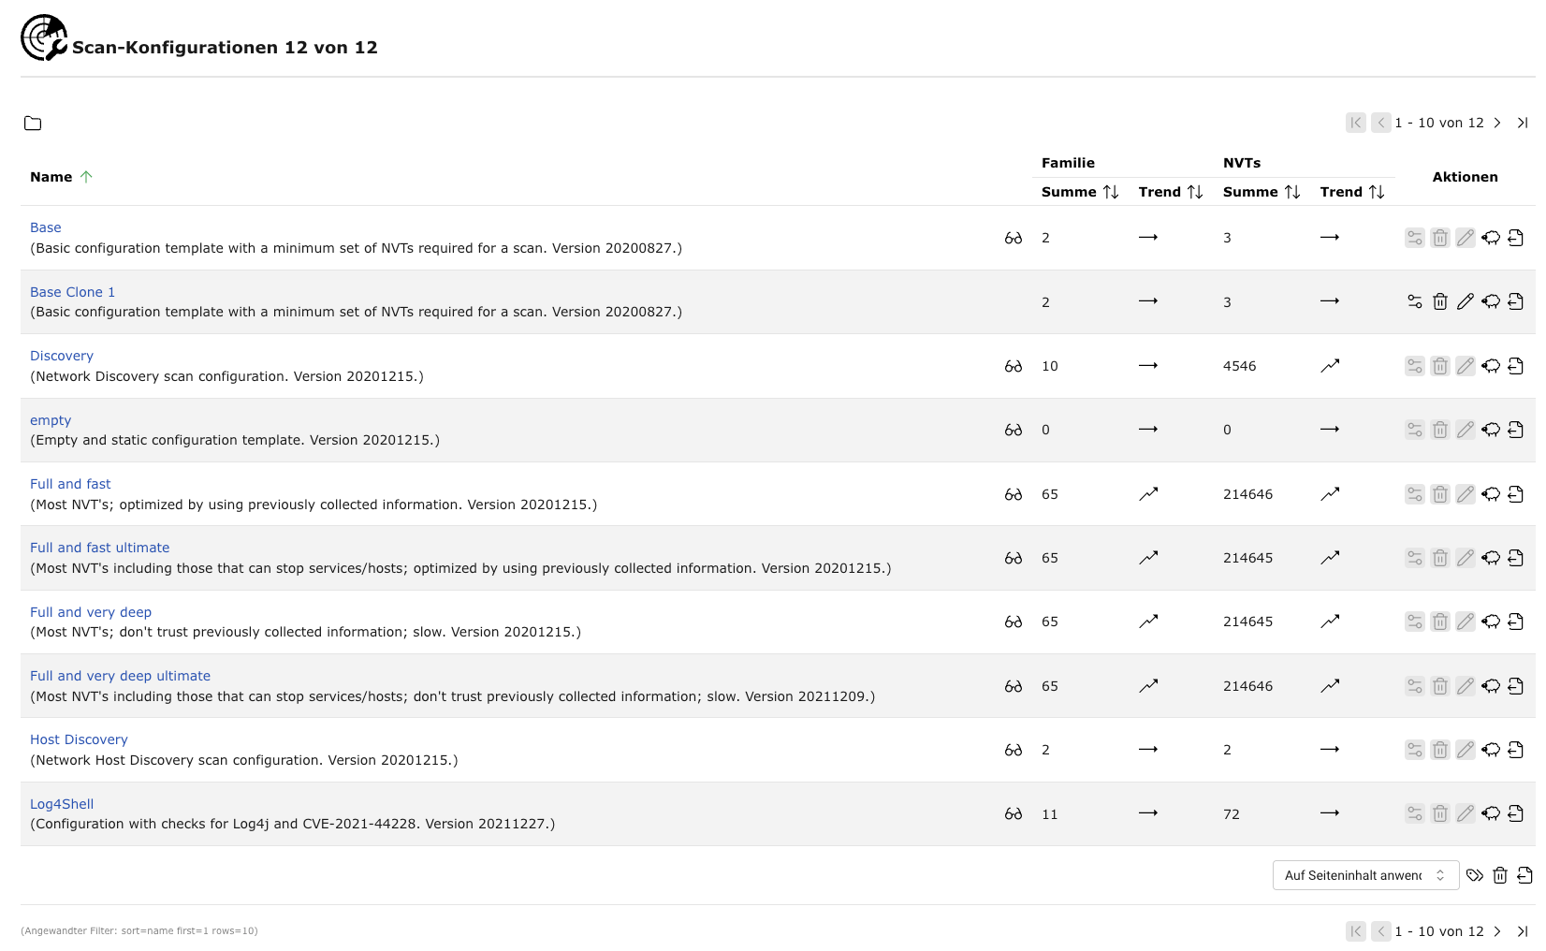Edit Base Clone 1 with the pencil icon
The image size is (1546, 951).
point(1466,301)
